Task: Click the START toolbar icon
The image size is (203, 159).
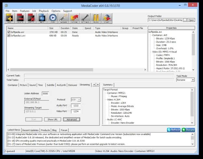Action: 107,18
